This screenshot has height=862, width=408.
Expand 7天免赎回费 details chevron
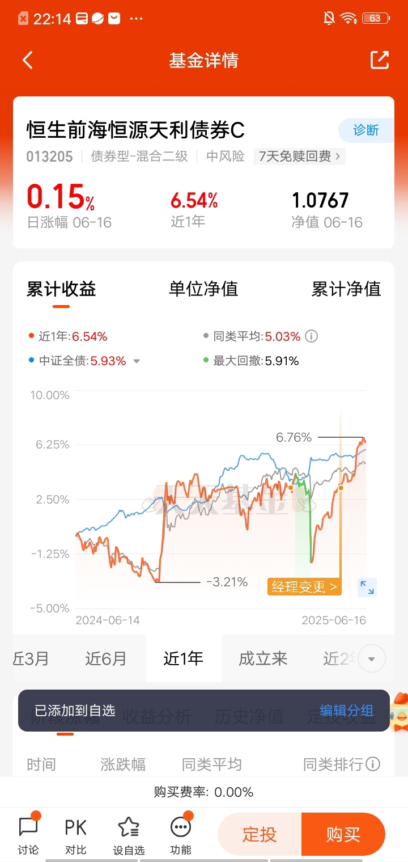[x=338, y=157]
